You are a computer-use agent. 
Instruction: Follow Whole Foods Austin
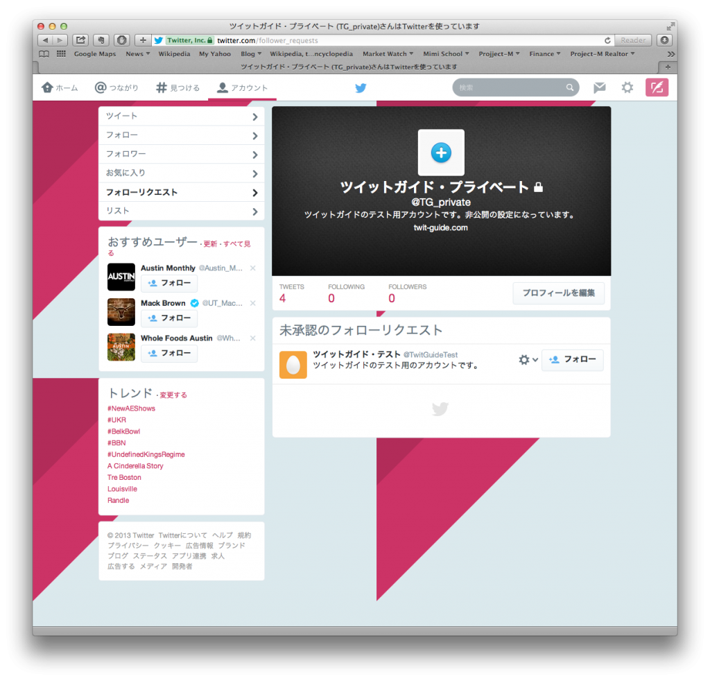coord(169,353)
